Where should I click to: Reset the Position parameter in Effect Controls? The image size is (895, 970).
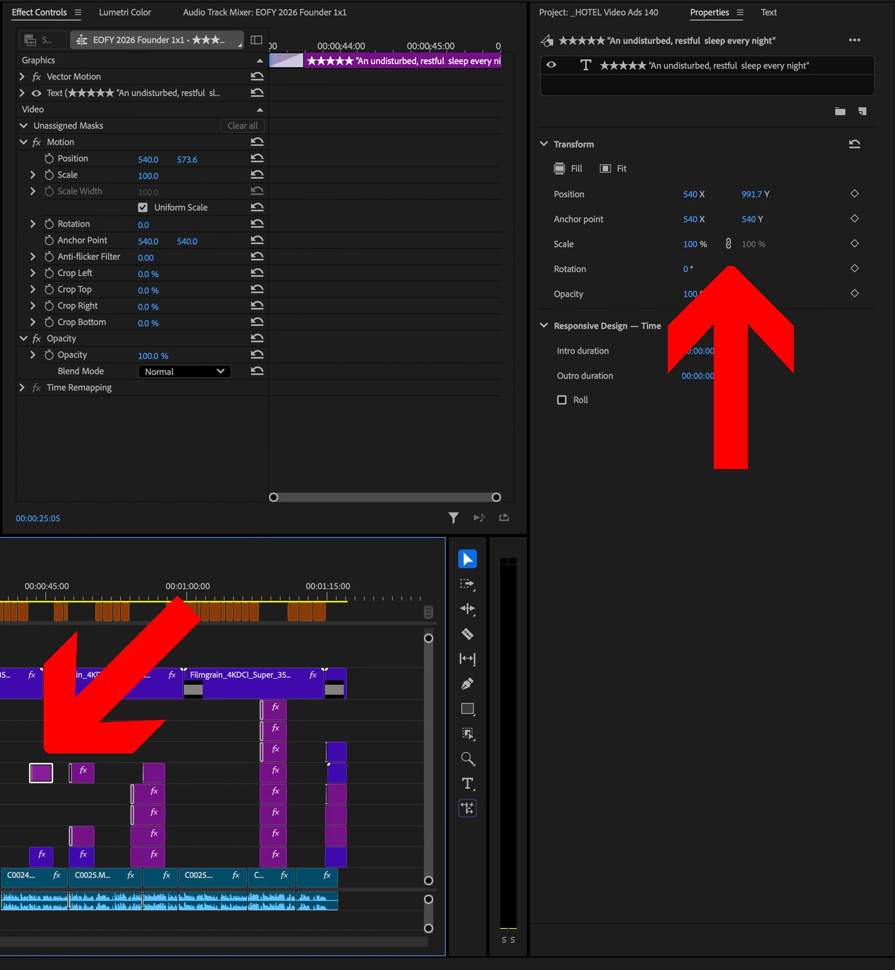pos(257,158)
